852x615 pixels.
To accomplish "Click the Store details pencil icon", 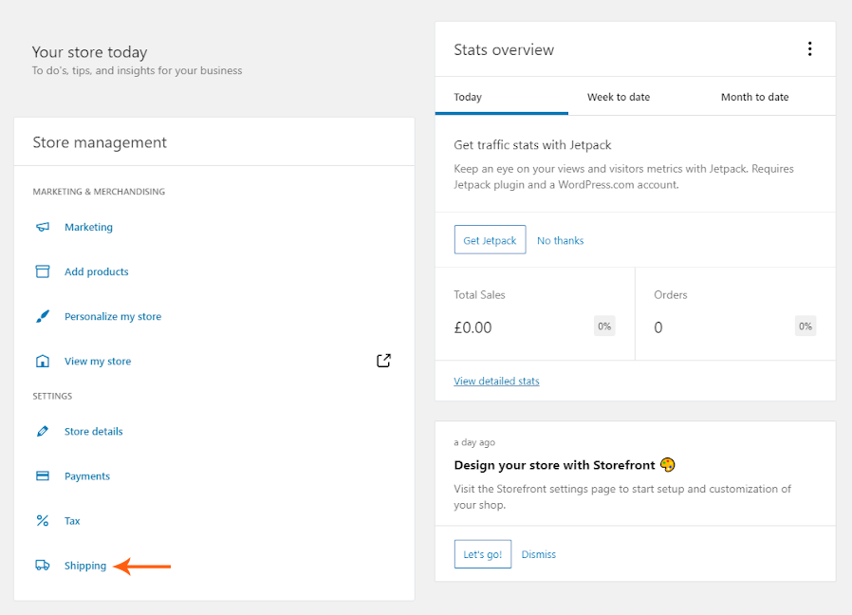I will point(42,432).
